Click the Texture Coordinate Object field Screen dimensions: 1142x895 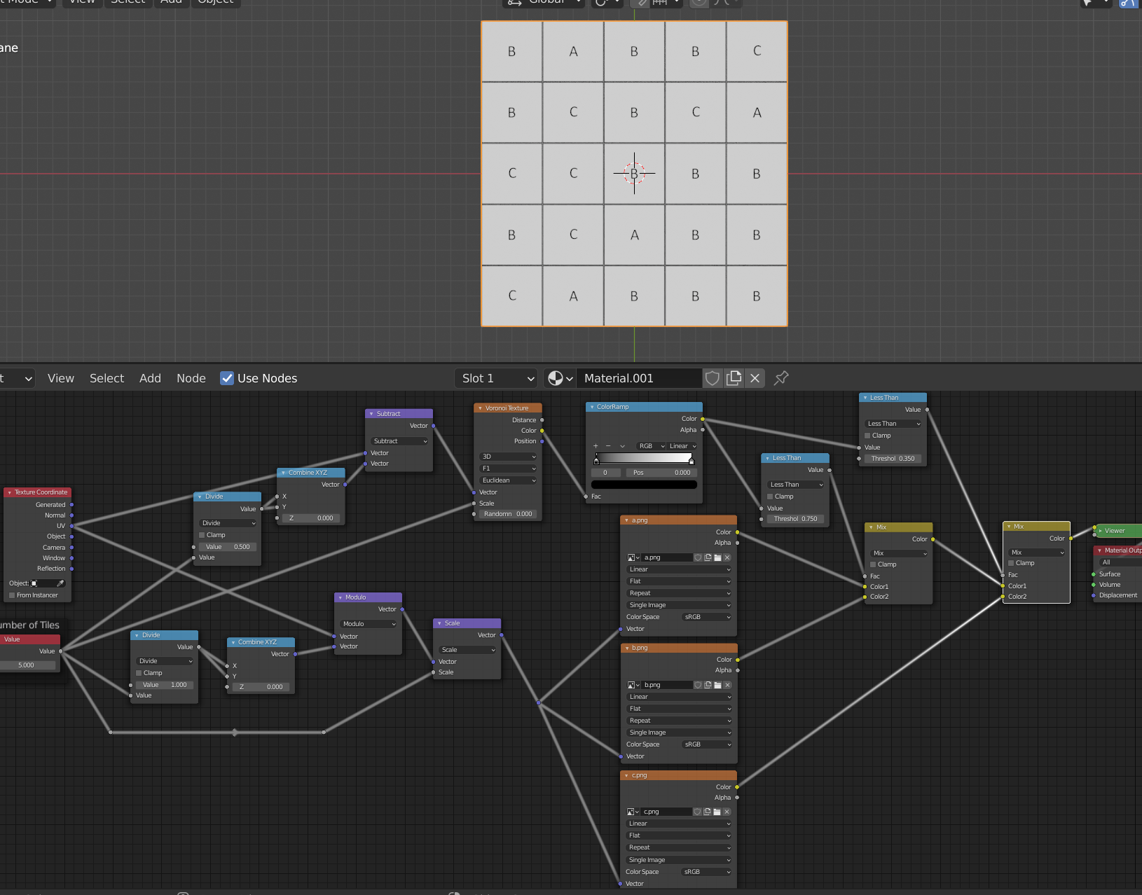[x=42, y=583]
